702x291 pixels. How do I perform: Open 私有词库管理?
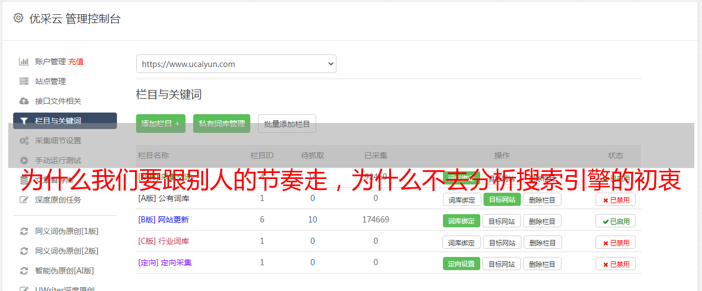click(x=222, y=124)
